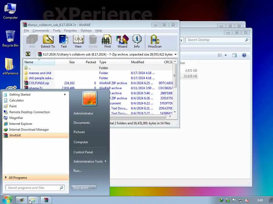This screenshot has width=273, height=204.
Task: Open Calculator from Start menu
Action: (x=36, y=100)
